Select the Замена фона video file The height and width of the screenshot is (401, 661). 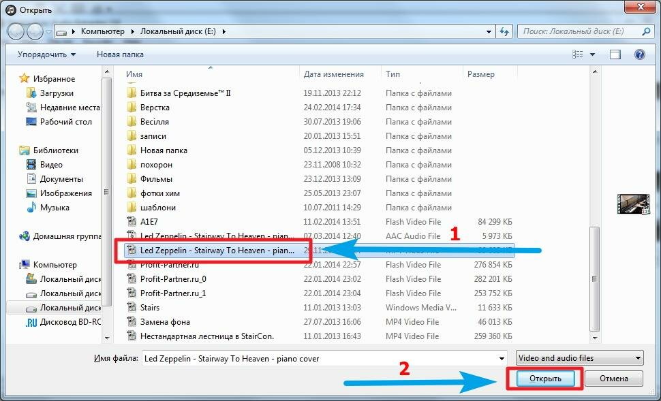pos(165,322)
